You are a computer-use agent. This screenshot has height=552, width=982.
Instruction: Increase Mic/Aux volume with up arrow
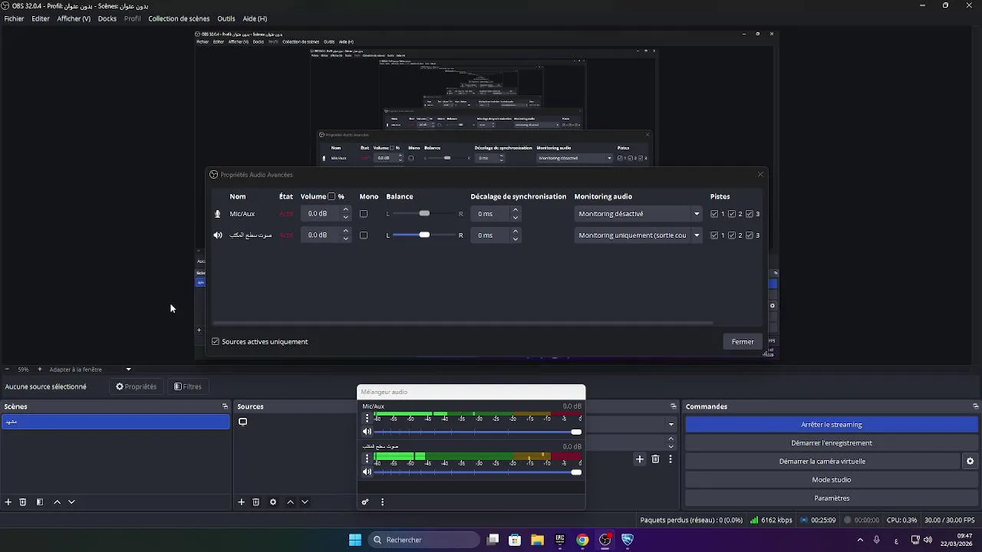[x=345, y=210]
